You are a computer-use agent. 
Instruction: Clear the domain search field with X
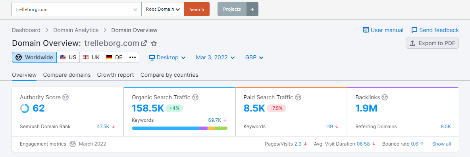[135, 9]
